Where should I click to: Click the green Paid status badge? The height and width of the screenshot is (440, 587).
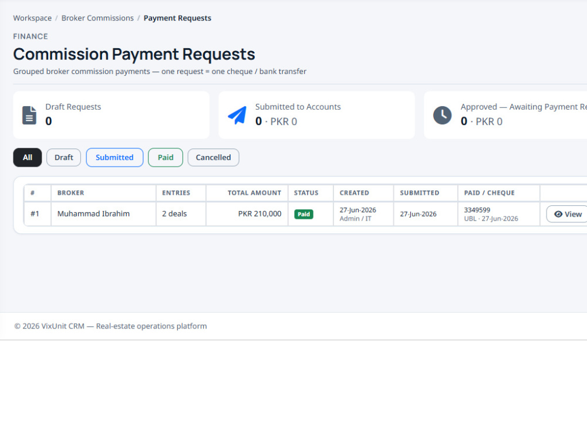coord(303,214)
